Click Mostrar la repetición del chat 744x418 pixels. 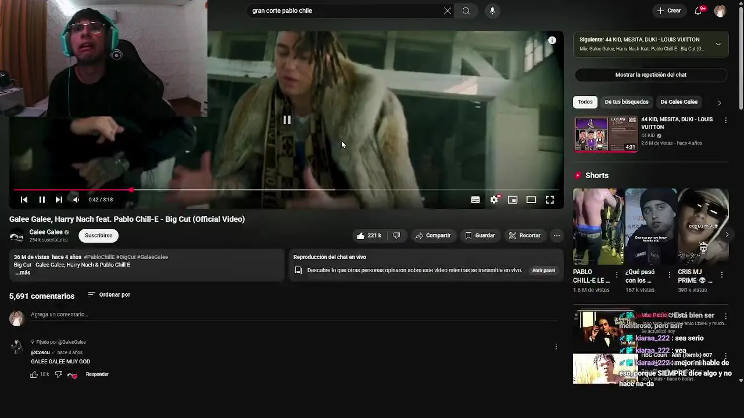[650, 75]
